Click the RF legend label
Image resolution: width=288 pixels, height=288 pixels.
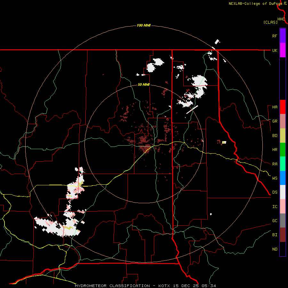[x=275, y=36]
